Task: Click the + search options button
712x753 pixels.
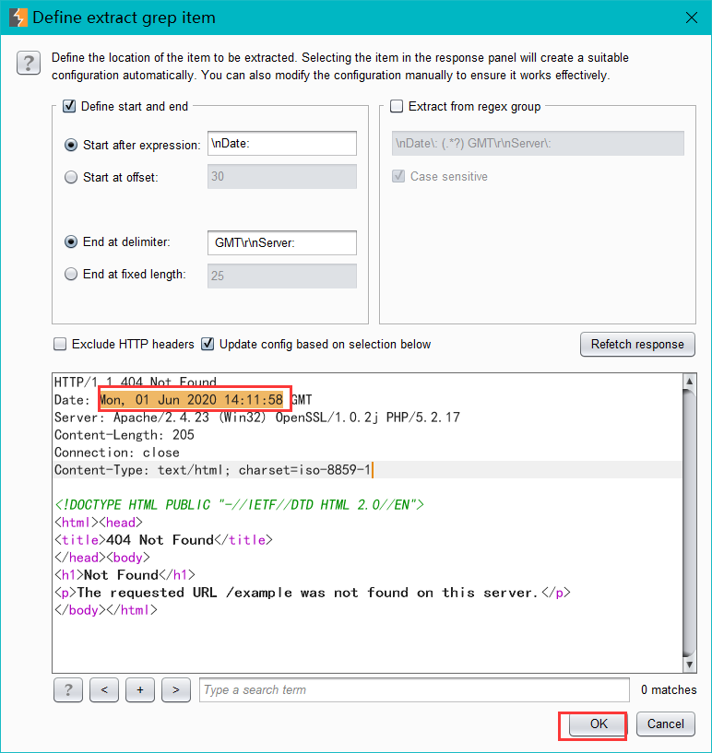Action: point(140,689)
